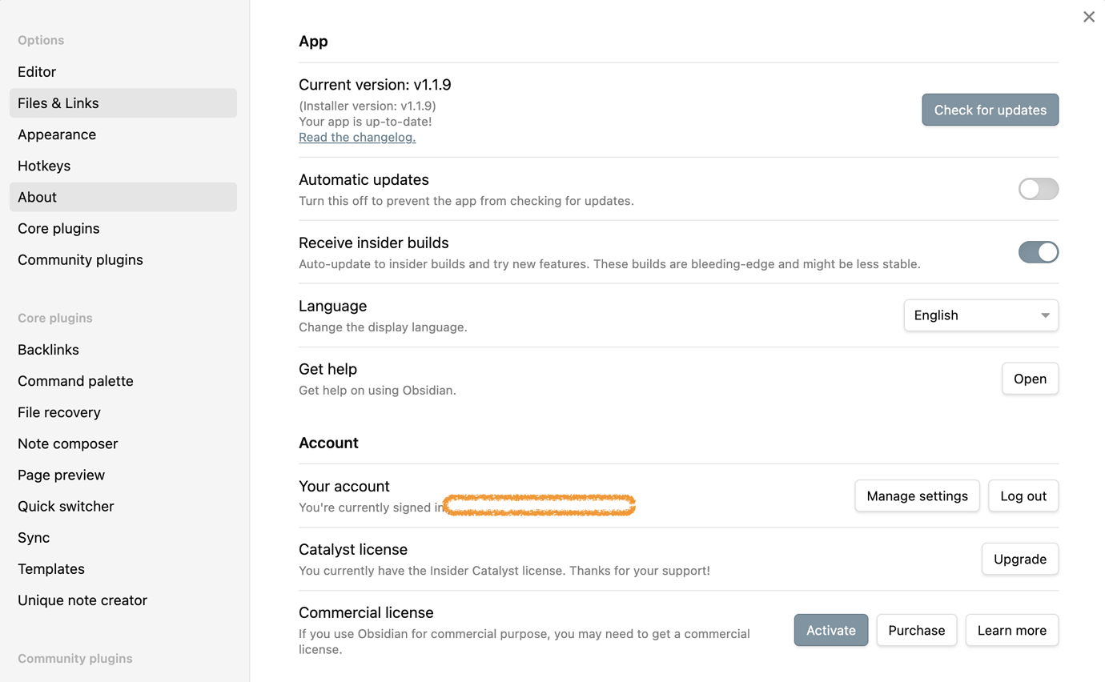Click Learn more about the commercial license

(1011, 631)
